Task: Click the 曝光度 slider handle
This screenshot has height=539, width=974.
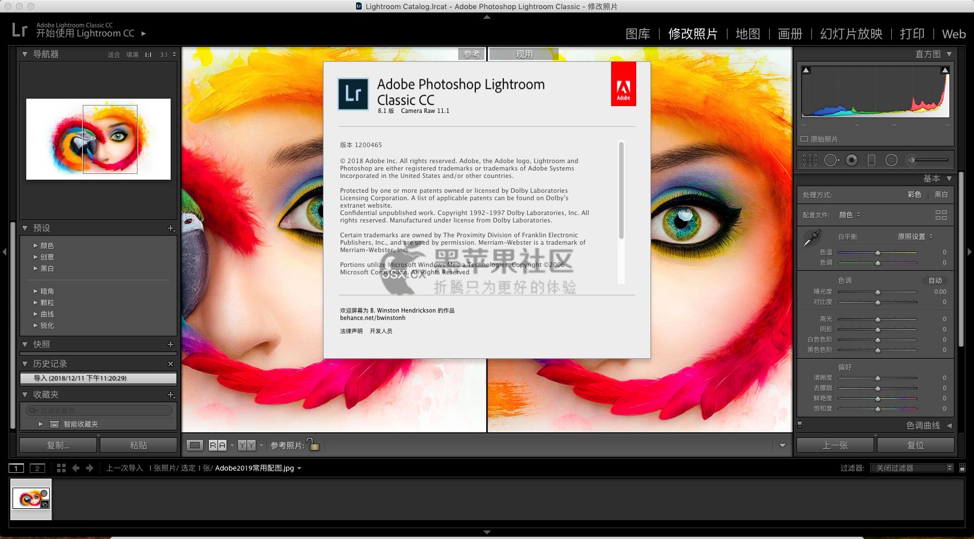Action: (878, 291)
